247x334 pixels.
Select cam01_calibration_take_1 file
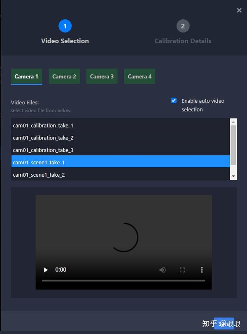121,126
